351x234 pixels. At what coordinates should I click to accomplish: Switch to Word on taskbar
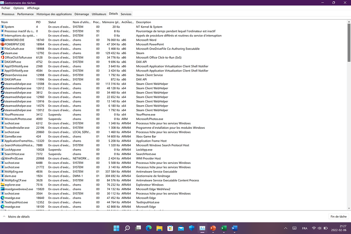tap(234, 228)
